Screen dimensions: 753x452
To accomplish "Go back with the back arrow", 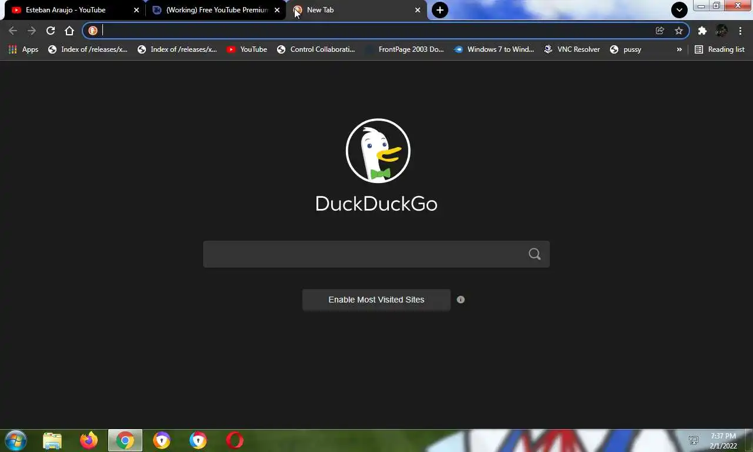I will pos(13,31).
